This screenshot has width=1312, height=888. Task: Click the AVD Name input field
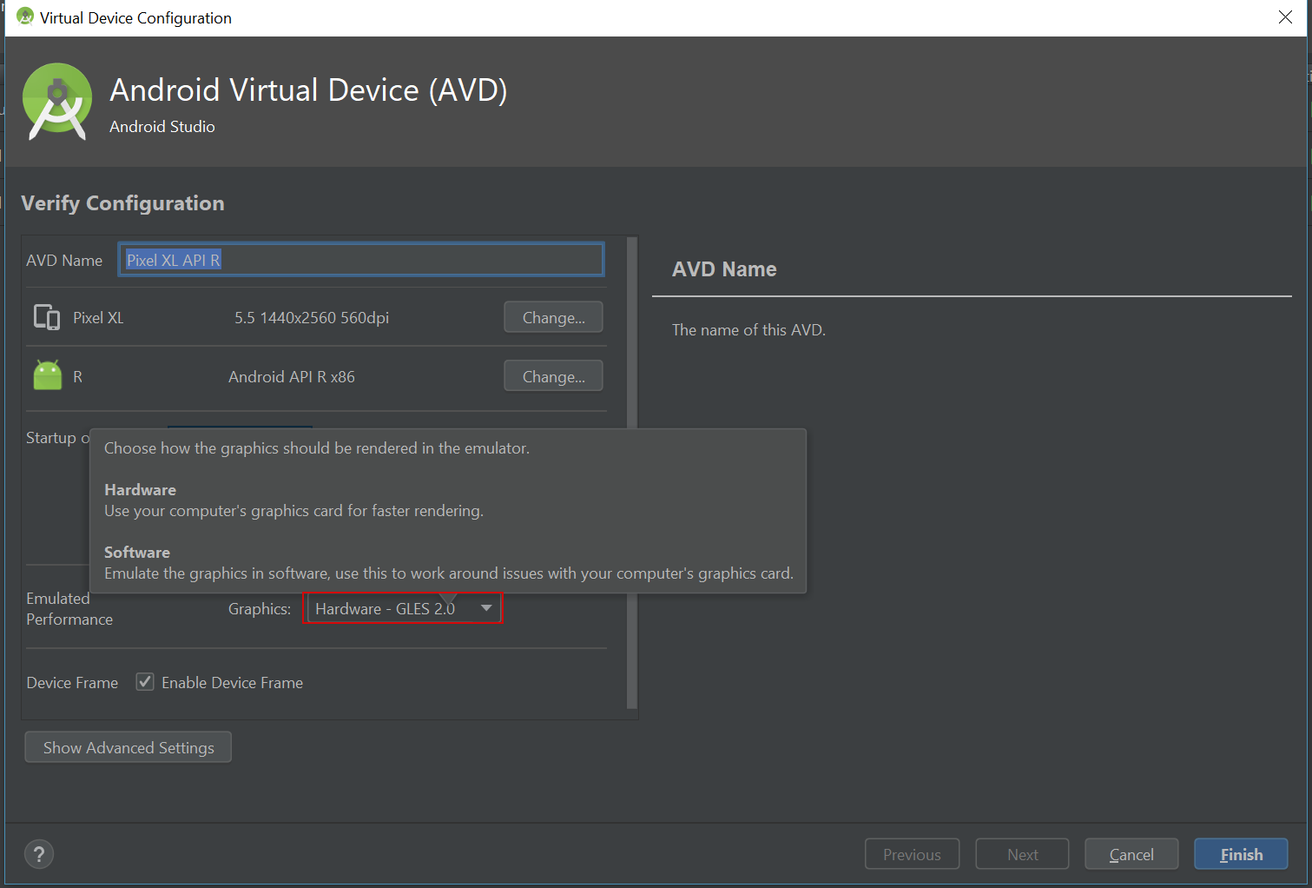click(361, 260)
